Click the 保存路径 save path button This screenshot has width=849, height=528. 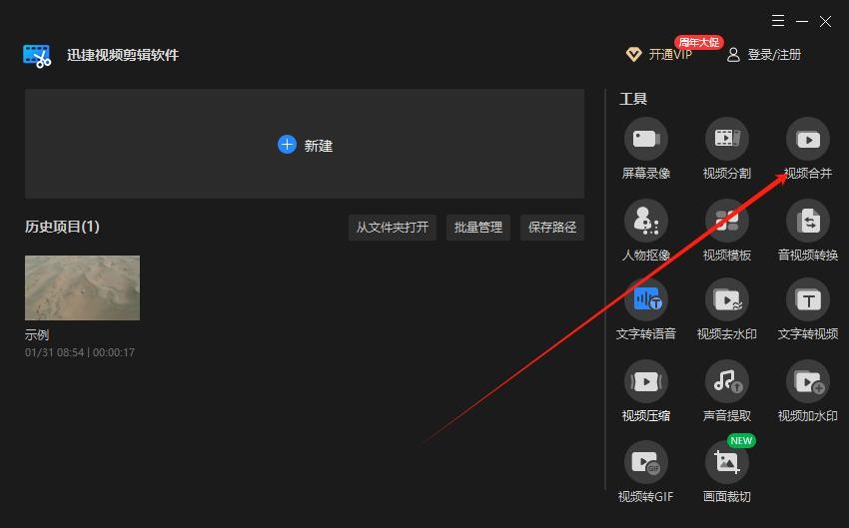tap(552, 228)
